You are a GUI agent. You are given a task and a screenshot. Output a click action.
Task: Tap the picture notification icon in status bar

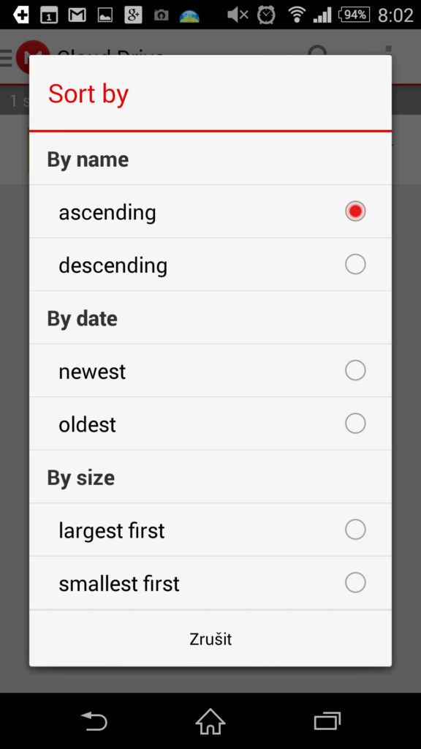pyautogui.click(x=105, y=15)
